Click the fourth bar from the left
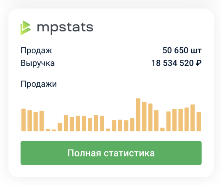Viewport: 221px width, 185px height. click(x=42, y=121)
